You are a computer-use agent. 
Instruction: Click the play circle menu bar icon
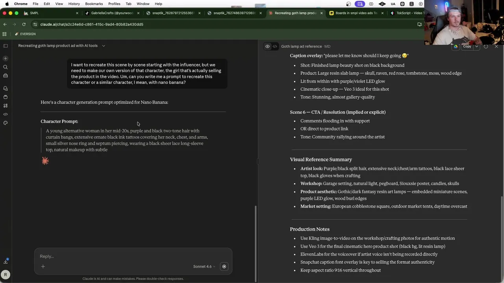pyautogui.click(x=421, y=4)
